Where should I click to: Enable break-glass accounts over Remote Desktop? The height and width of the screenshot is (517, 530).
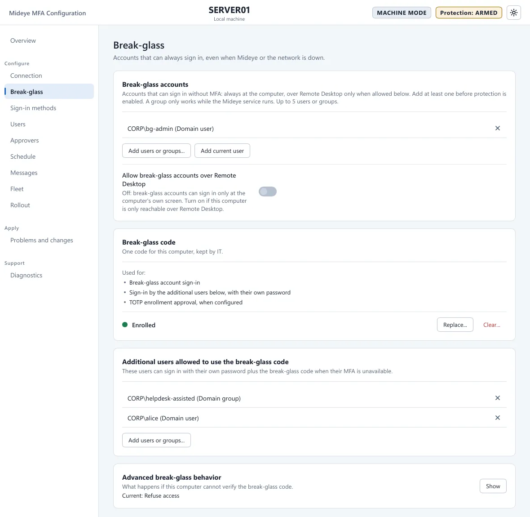click(267, 192)
